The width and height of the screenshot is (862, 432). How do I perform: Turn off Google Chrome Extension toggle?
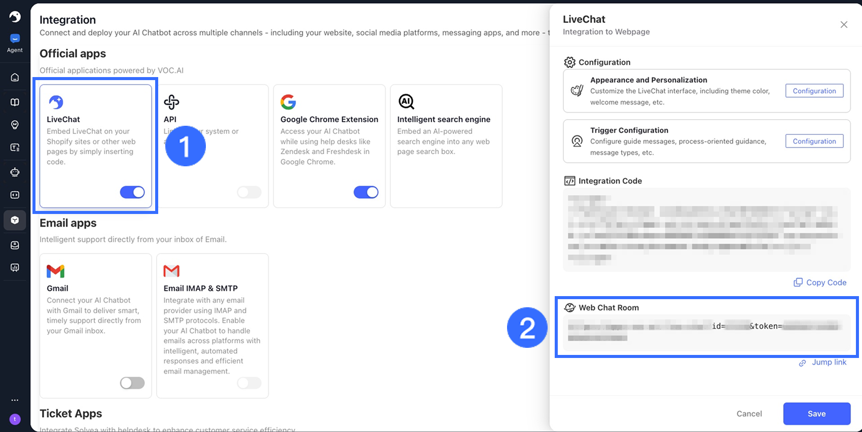point(366,192)
